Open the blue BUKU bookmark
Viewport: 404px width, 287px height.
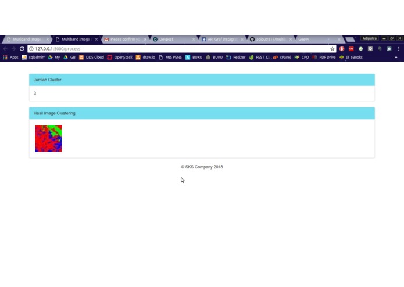(x=194, y=57)
